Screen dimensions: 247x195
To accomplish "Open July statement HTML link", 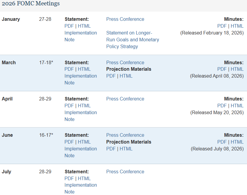I will click(x=84, y=178).
